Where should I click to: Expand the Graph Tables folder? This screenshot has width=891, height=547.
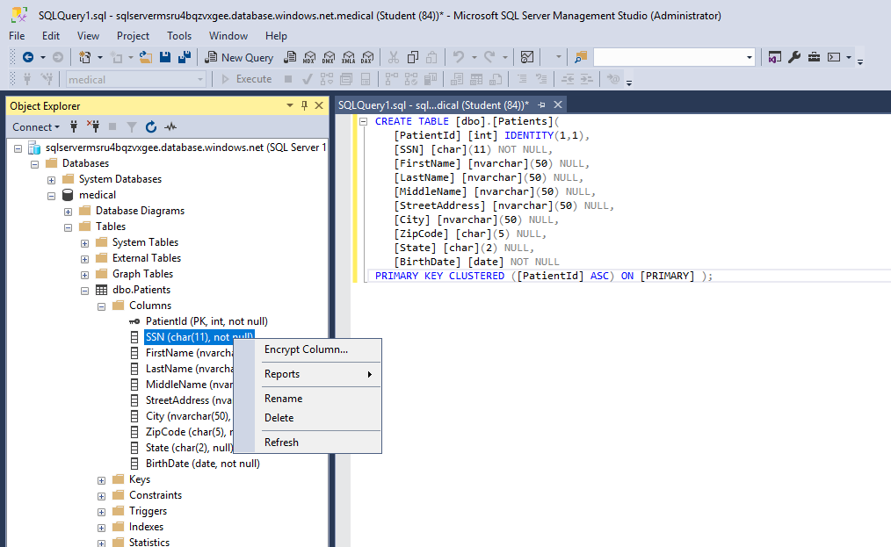pyautogui.click(x=84, y=275)
